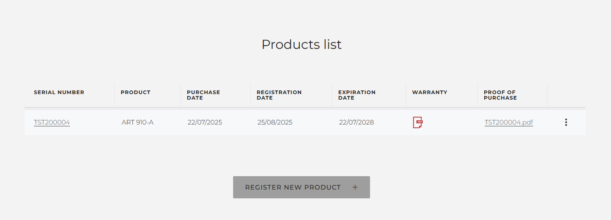Click the Purchase Date column header

(204, 95)
